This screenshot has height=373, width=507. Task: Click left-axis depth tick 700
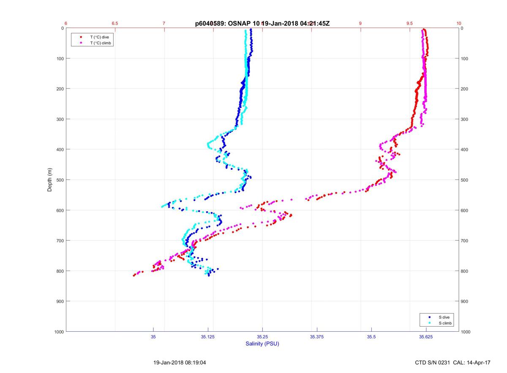point(60,241)
